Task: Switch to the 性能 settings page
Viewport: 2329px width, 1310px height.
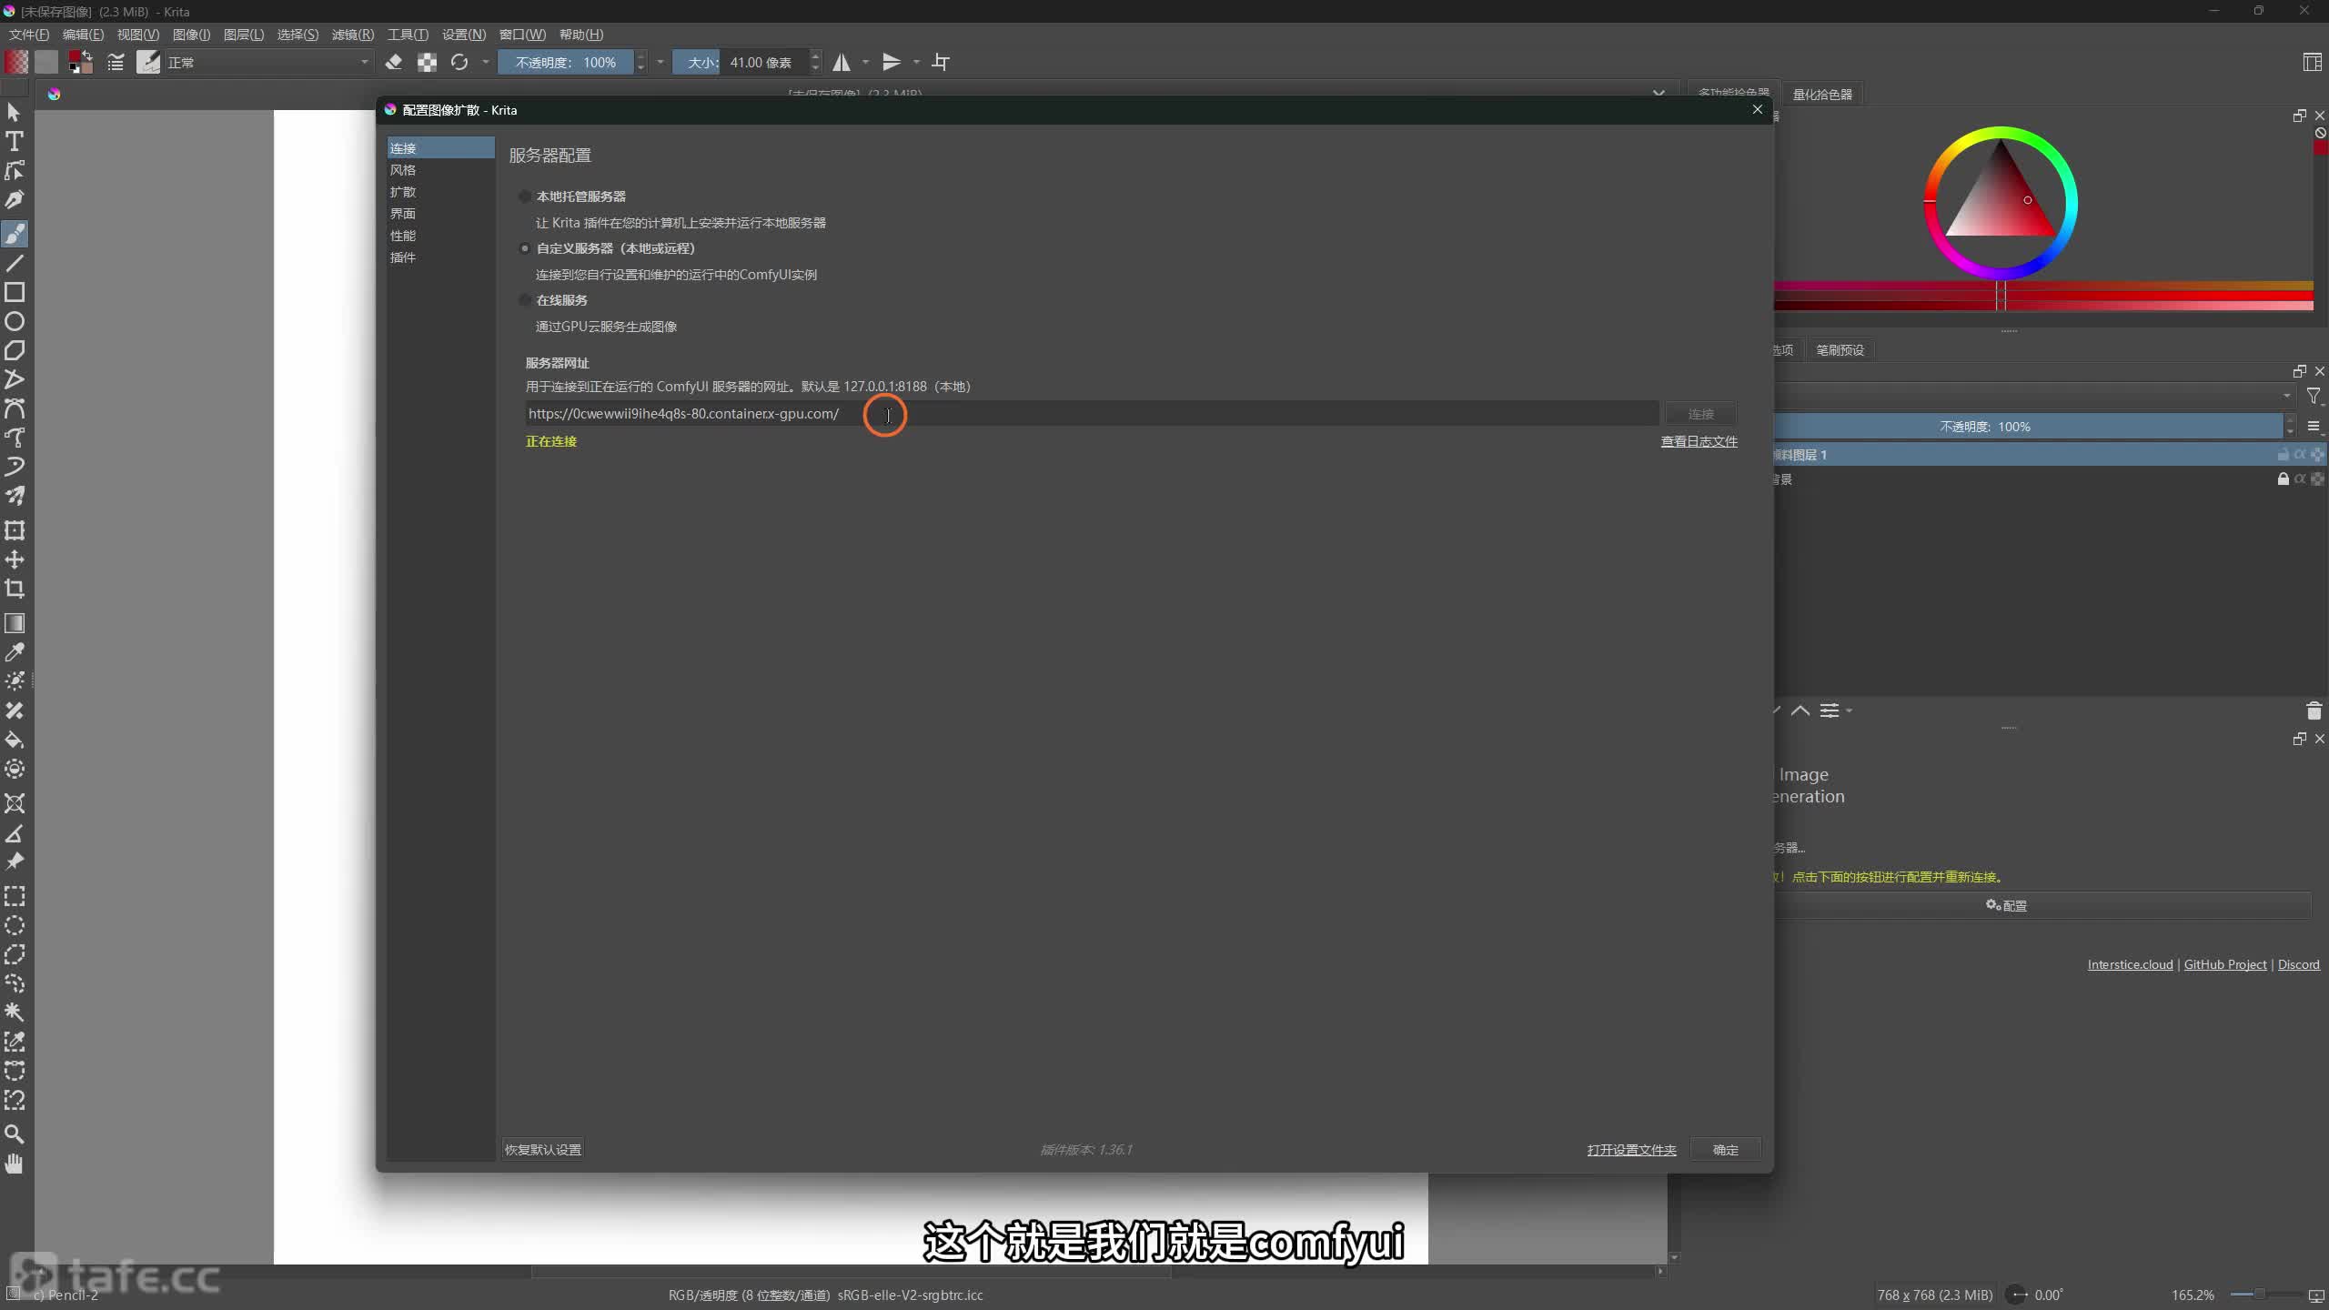Action: tap(440, 236)
